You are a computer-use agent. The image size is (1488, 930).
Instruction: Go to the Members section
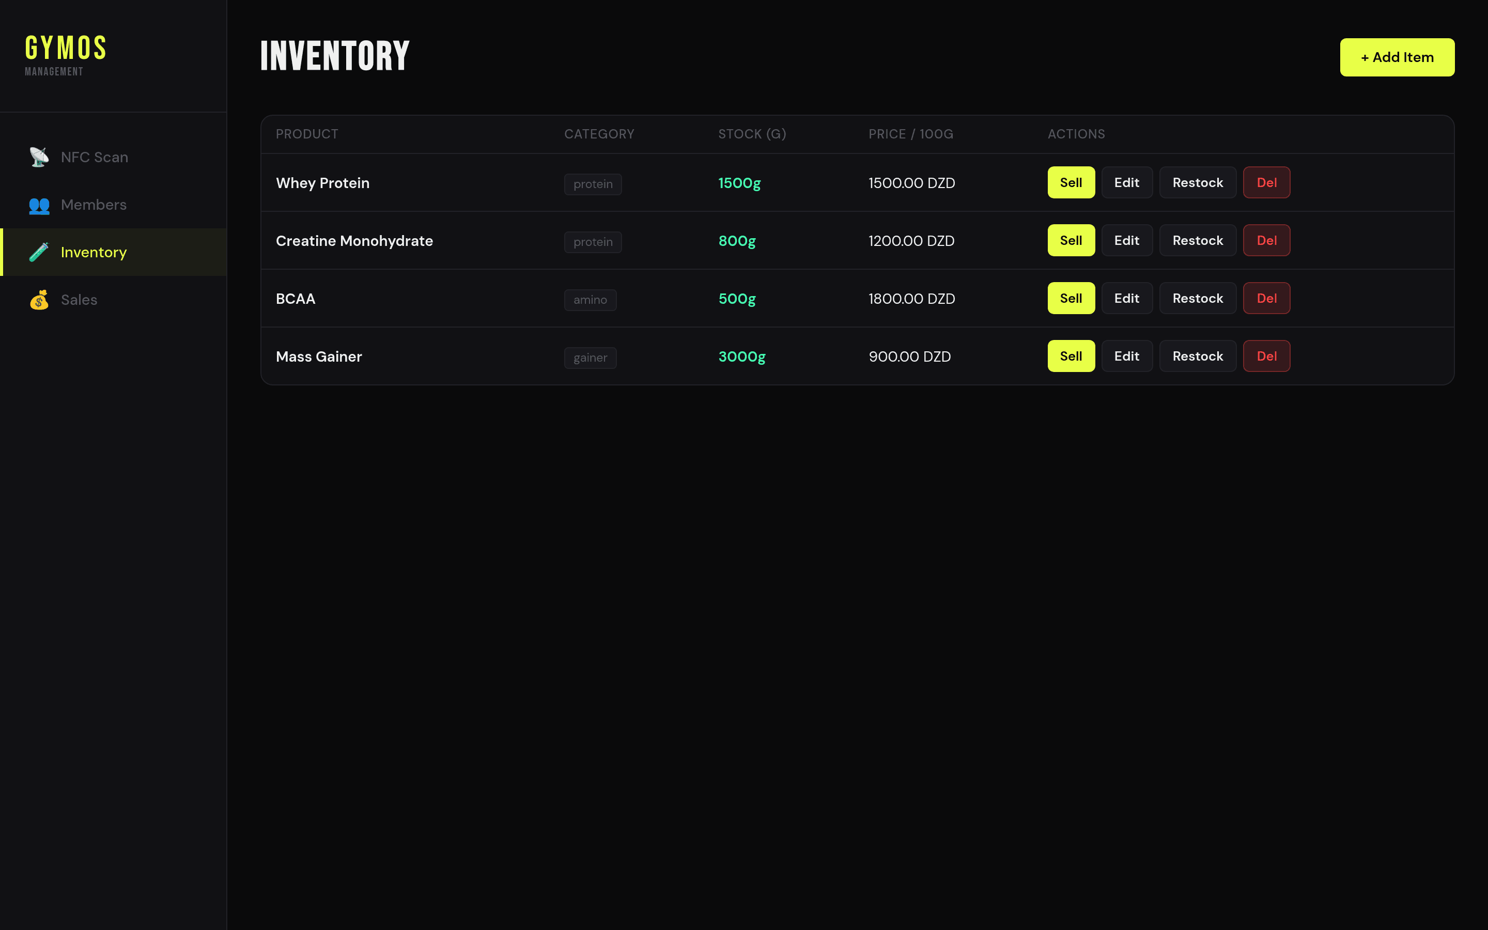tap(113, 205)
